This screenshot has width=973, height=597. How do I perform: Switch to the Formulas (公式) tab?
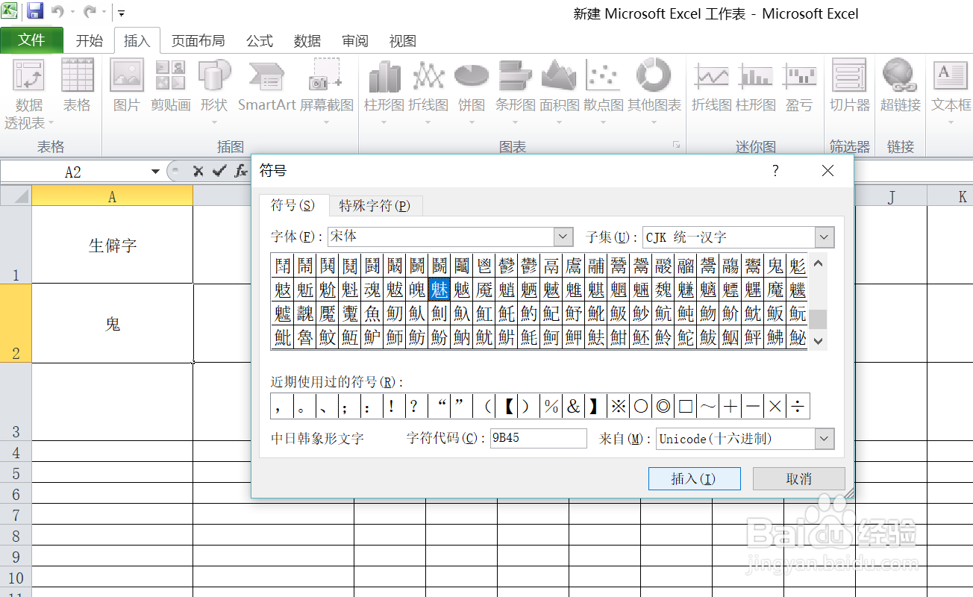(x=260, y=41)
